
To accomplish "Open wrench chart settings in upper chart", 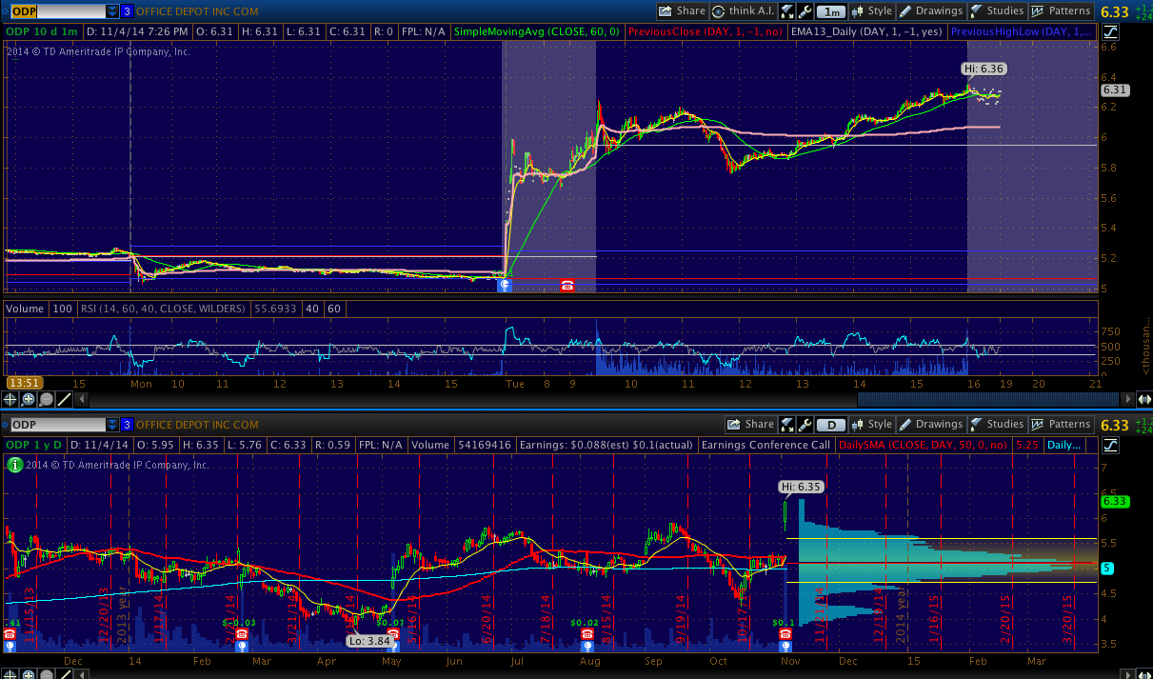I will coord(805,11).
